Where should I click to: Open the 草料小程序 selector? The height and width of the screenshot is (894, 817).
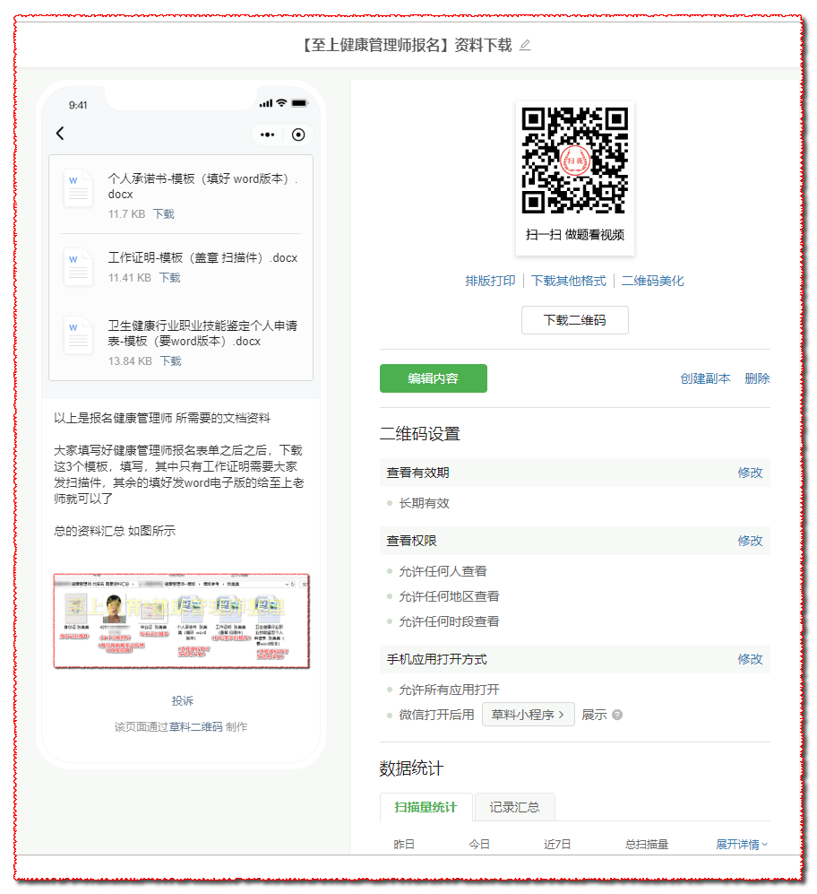point(528,715)
